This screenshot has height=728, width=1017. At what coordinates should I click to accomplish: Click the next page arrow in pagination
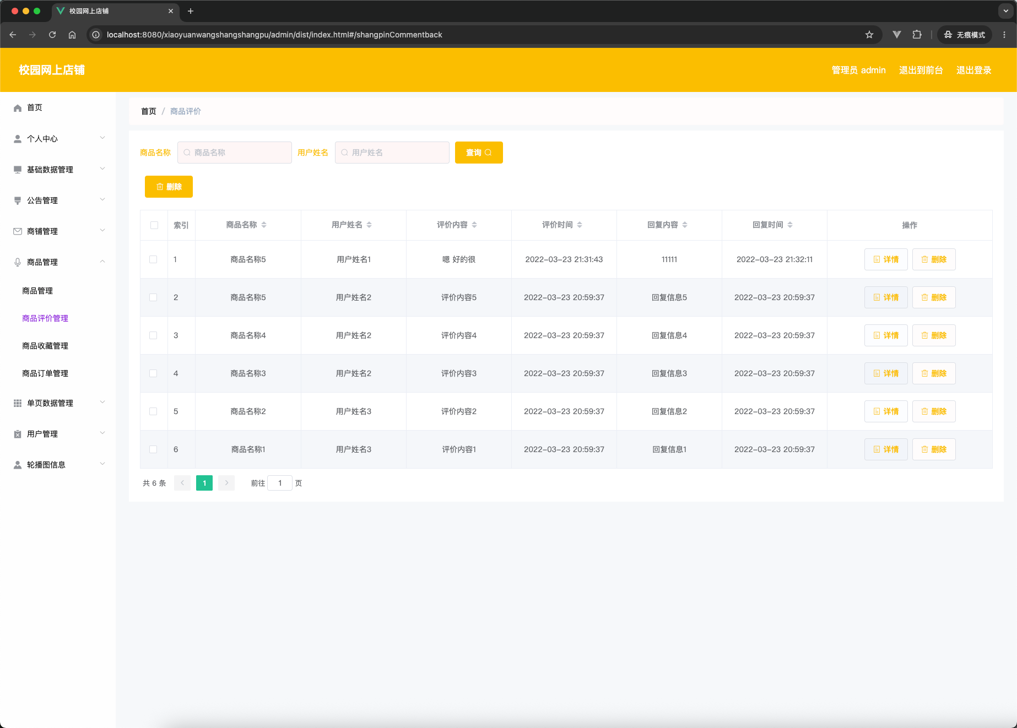[x=226, y=483]
